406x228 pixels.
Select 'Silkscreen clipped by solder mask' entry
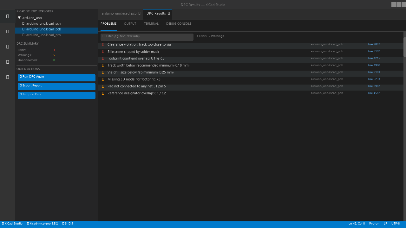pos(133,52)
